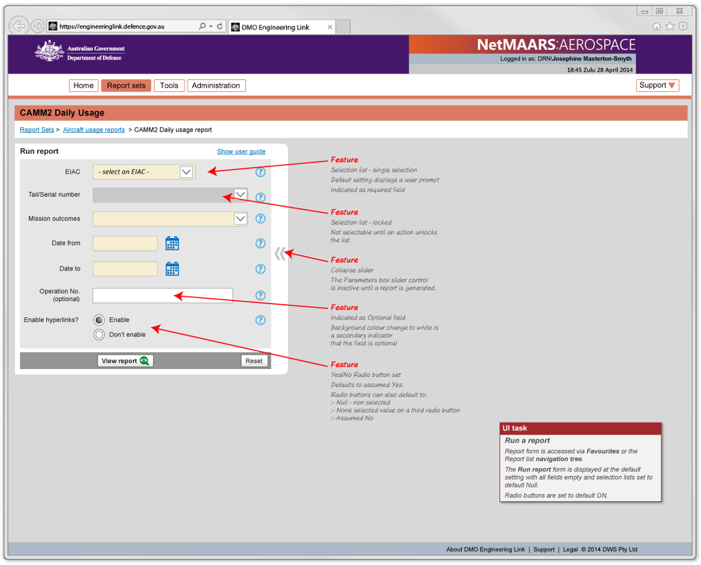Open the Tools menu
Viewport: 701px width, 565px height.
click(x=169, y=85)
